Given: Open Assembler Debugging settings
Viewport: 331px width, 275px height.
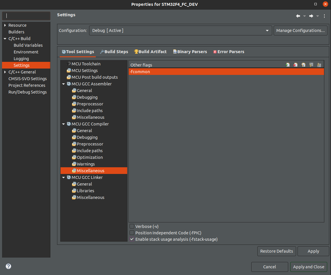Looking at the screenshot, I should (x=85, y=97).
